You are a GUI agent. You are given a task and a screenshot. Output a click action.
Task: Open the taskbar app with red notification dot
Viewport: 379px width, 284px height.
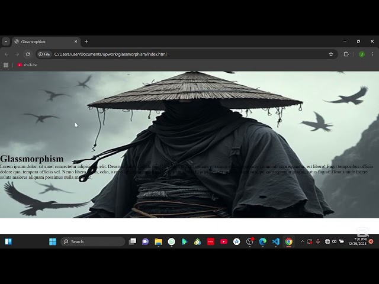(x=250, y=241)
